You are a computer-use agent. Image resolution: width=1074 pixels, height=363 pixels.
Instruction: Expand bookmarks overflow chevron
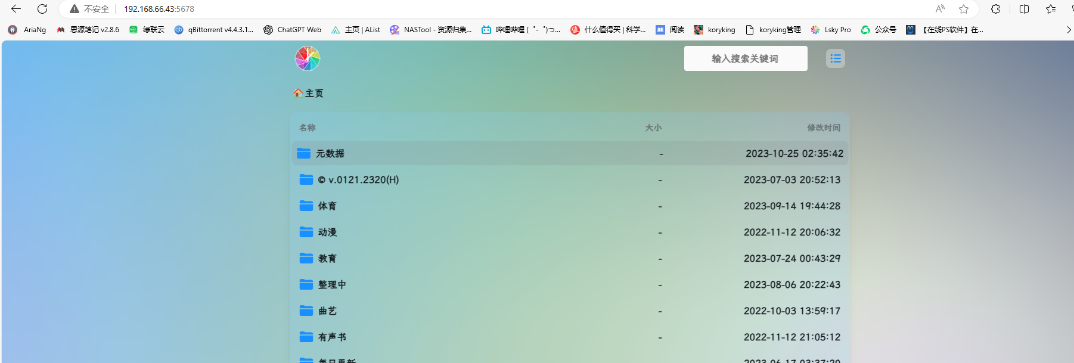[x=1068, y=30]
